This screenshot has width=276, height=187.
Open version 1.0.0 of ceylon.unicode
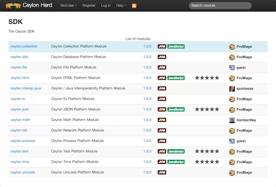(x=147, y=172)
